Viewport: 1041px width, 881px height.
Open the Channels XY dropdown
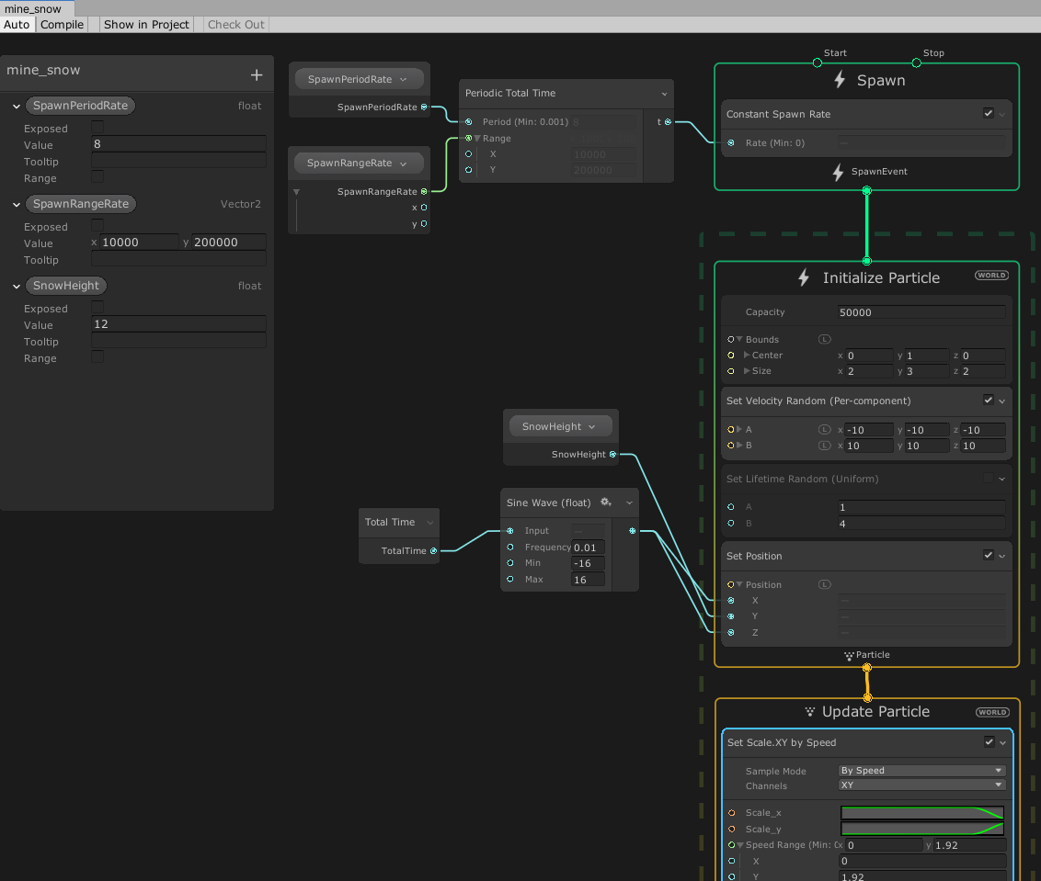[x=921, y=785]
